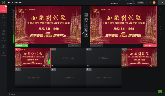The image size is (165, 96).
Task: Open the Replay panel
Action: (12, 94)
